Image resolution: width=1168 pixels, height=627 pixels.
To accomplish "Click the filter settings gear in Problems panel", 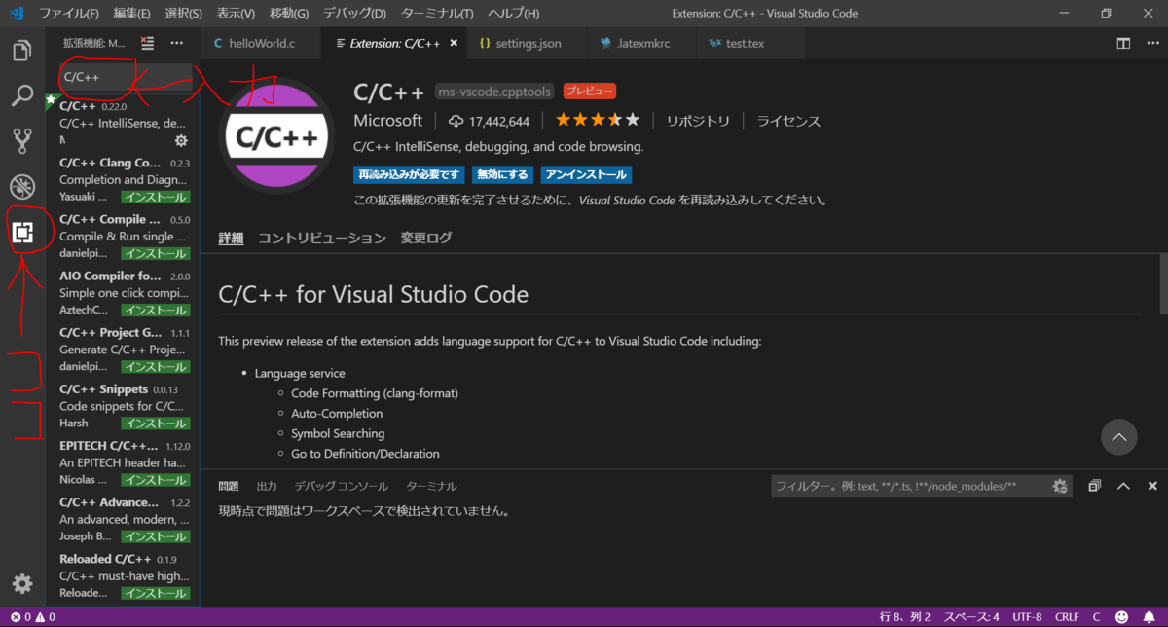I will pos(1059,486).
